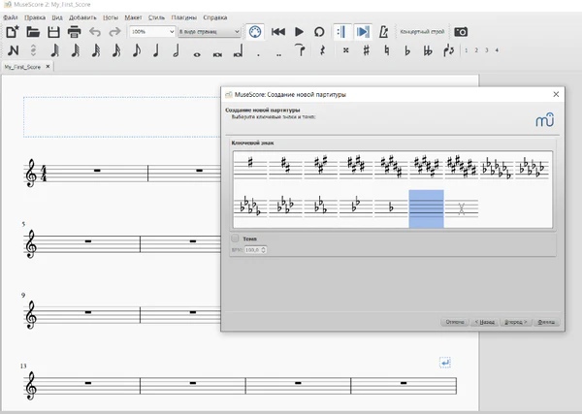This screenshot has width=582, height=414.
Task: Open a score with the folder icon
Action: click(x=33, y=32)
